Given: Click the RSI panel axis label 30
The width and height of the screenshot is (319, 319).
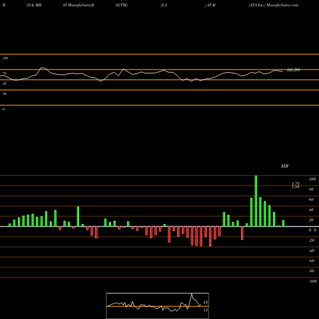Looking at the screenshot, I should (x=4, y=94).
